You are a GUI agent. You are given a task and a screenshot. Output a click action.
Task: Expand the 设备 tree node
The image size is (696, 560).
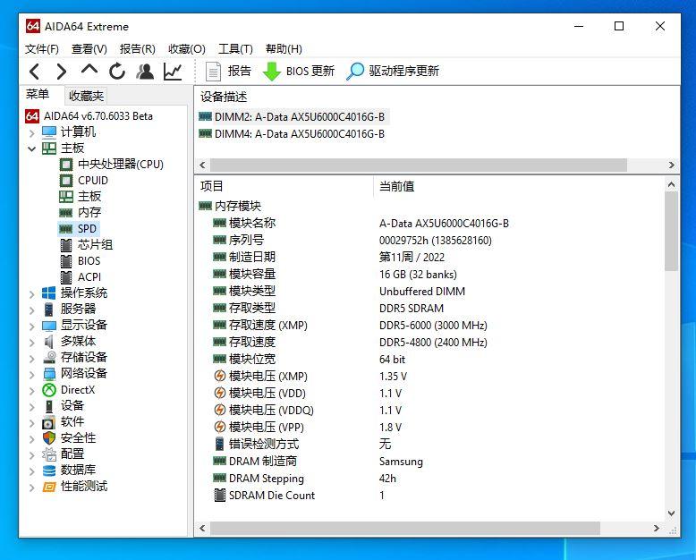coord(31,406)
